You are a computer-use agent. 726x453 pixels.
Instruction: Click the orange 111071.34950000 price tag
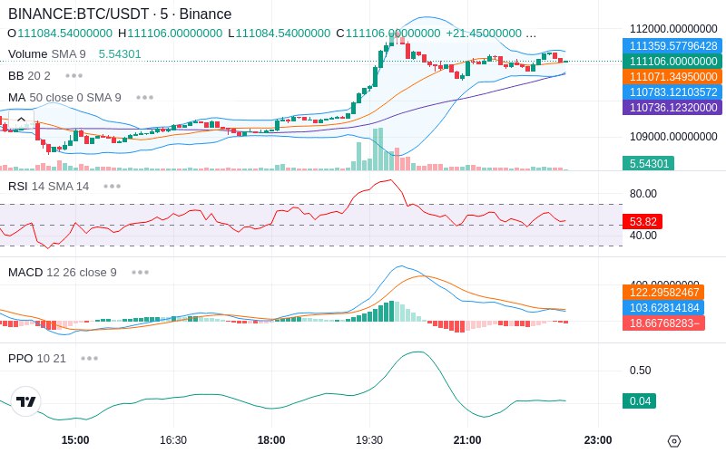[672, 77]
